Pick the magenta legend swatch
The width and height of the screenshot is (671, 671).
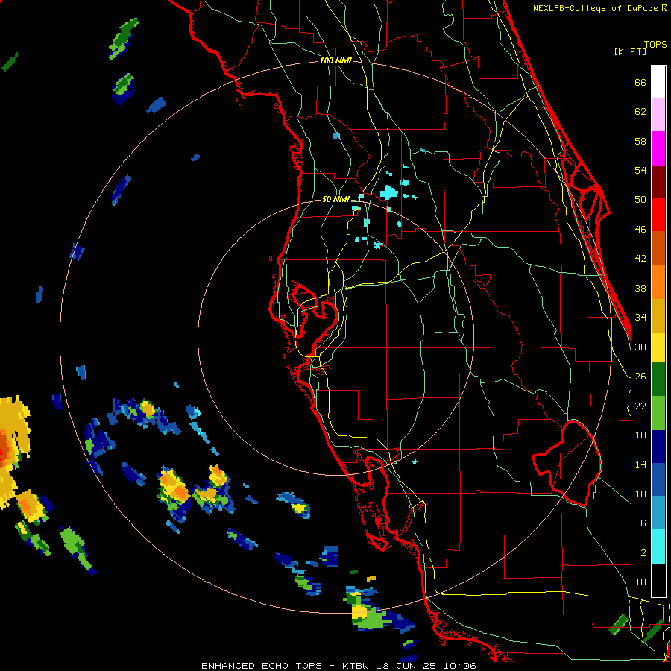(x=658, y=148)
